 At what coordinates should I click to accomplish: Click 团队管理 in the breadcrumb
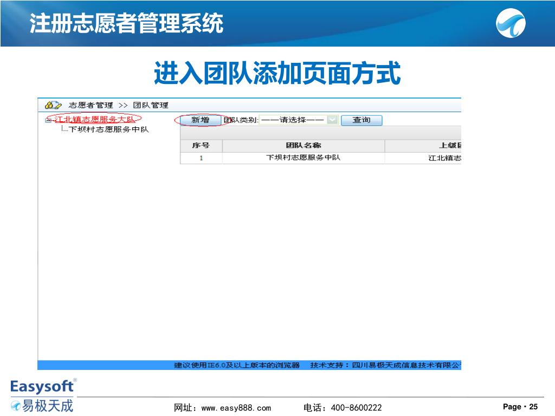(151, 105)
